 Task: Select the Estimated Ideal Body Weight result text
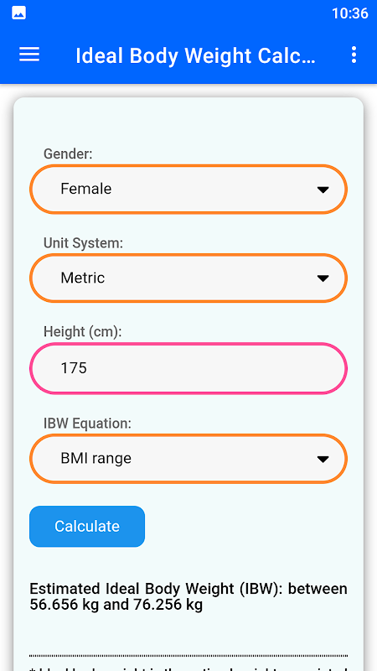(x=188, y=597)
